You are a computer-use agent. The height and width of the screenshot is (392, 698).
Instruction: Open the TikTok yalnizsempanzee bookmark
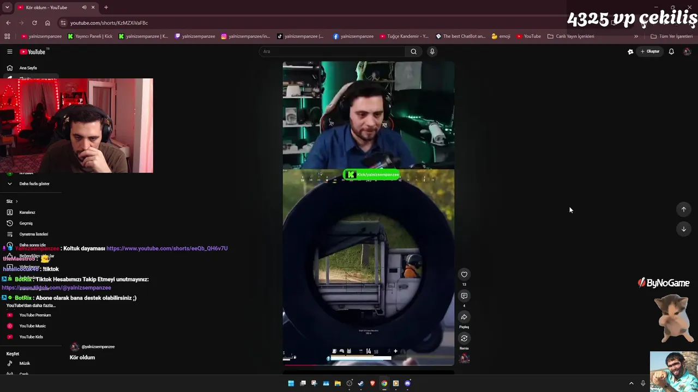[x=300, y=36]
